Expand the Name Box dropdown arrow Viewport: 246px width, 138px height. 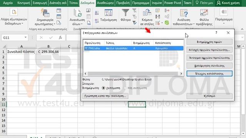tap(25, 38)
